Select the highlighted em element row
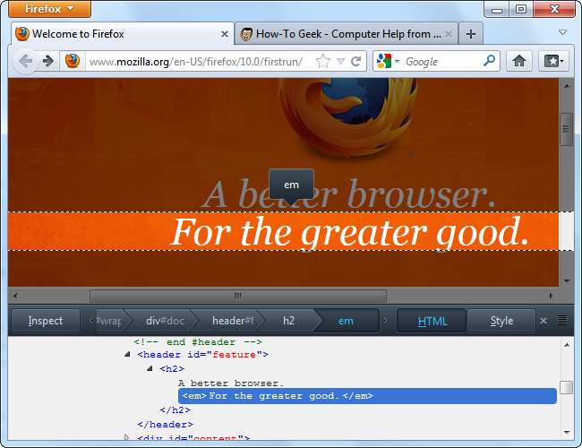The height and width of the screenshot is (448, 582). pyautogui.click(x=367, y=396)
